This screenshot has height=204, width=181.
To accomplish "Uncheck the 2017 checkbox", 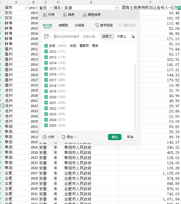I will point(46,80).
